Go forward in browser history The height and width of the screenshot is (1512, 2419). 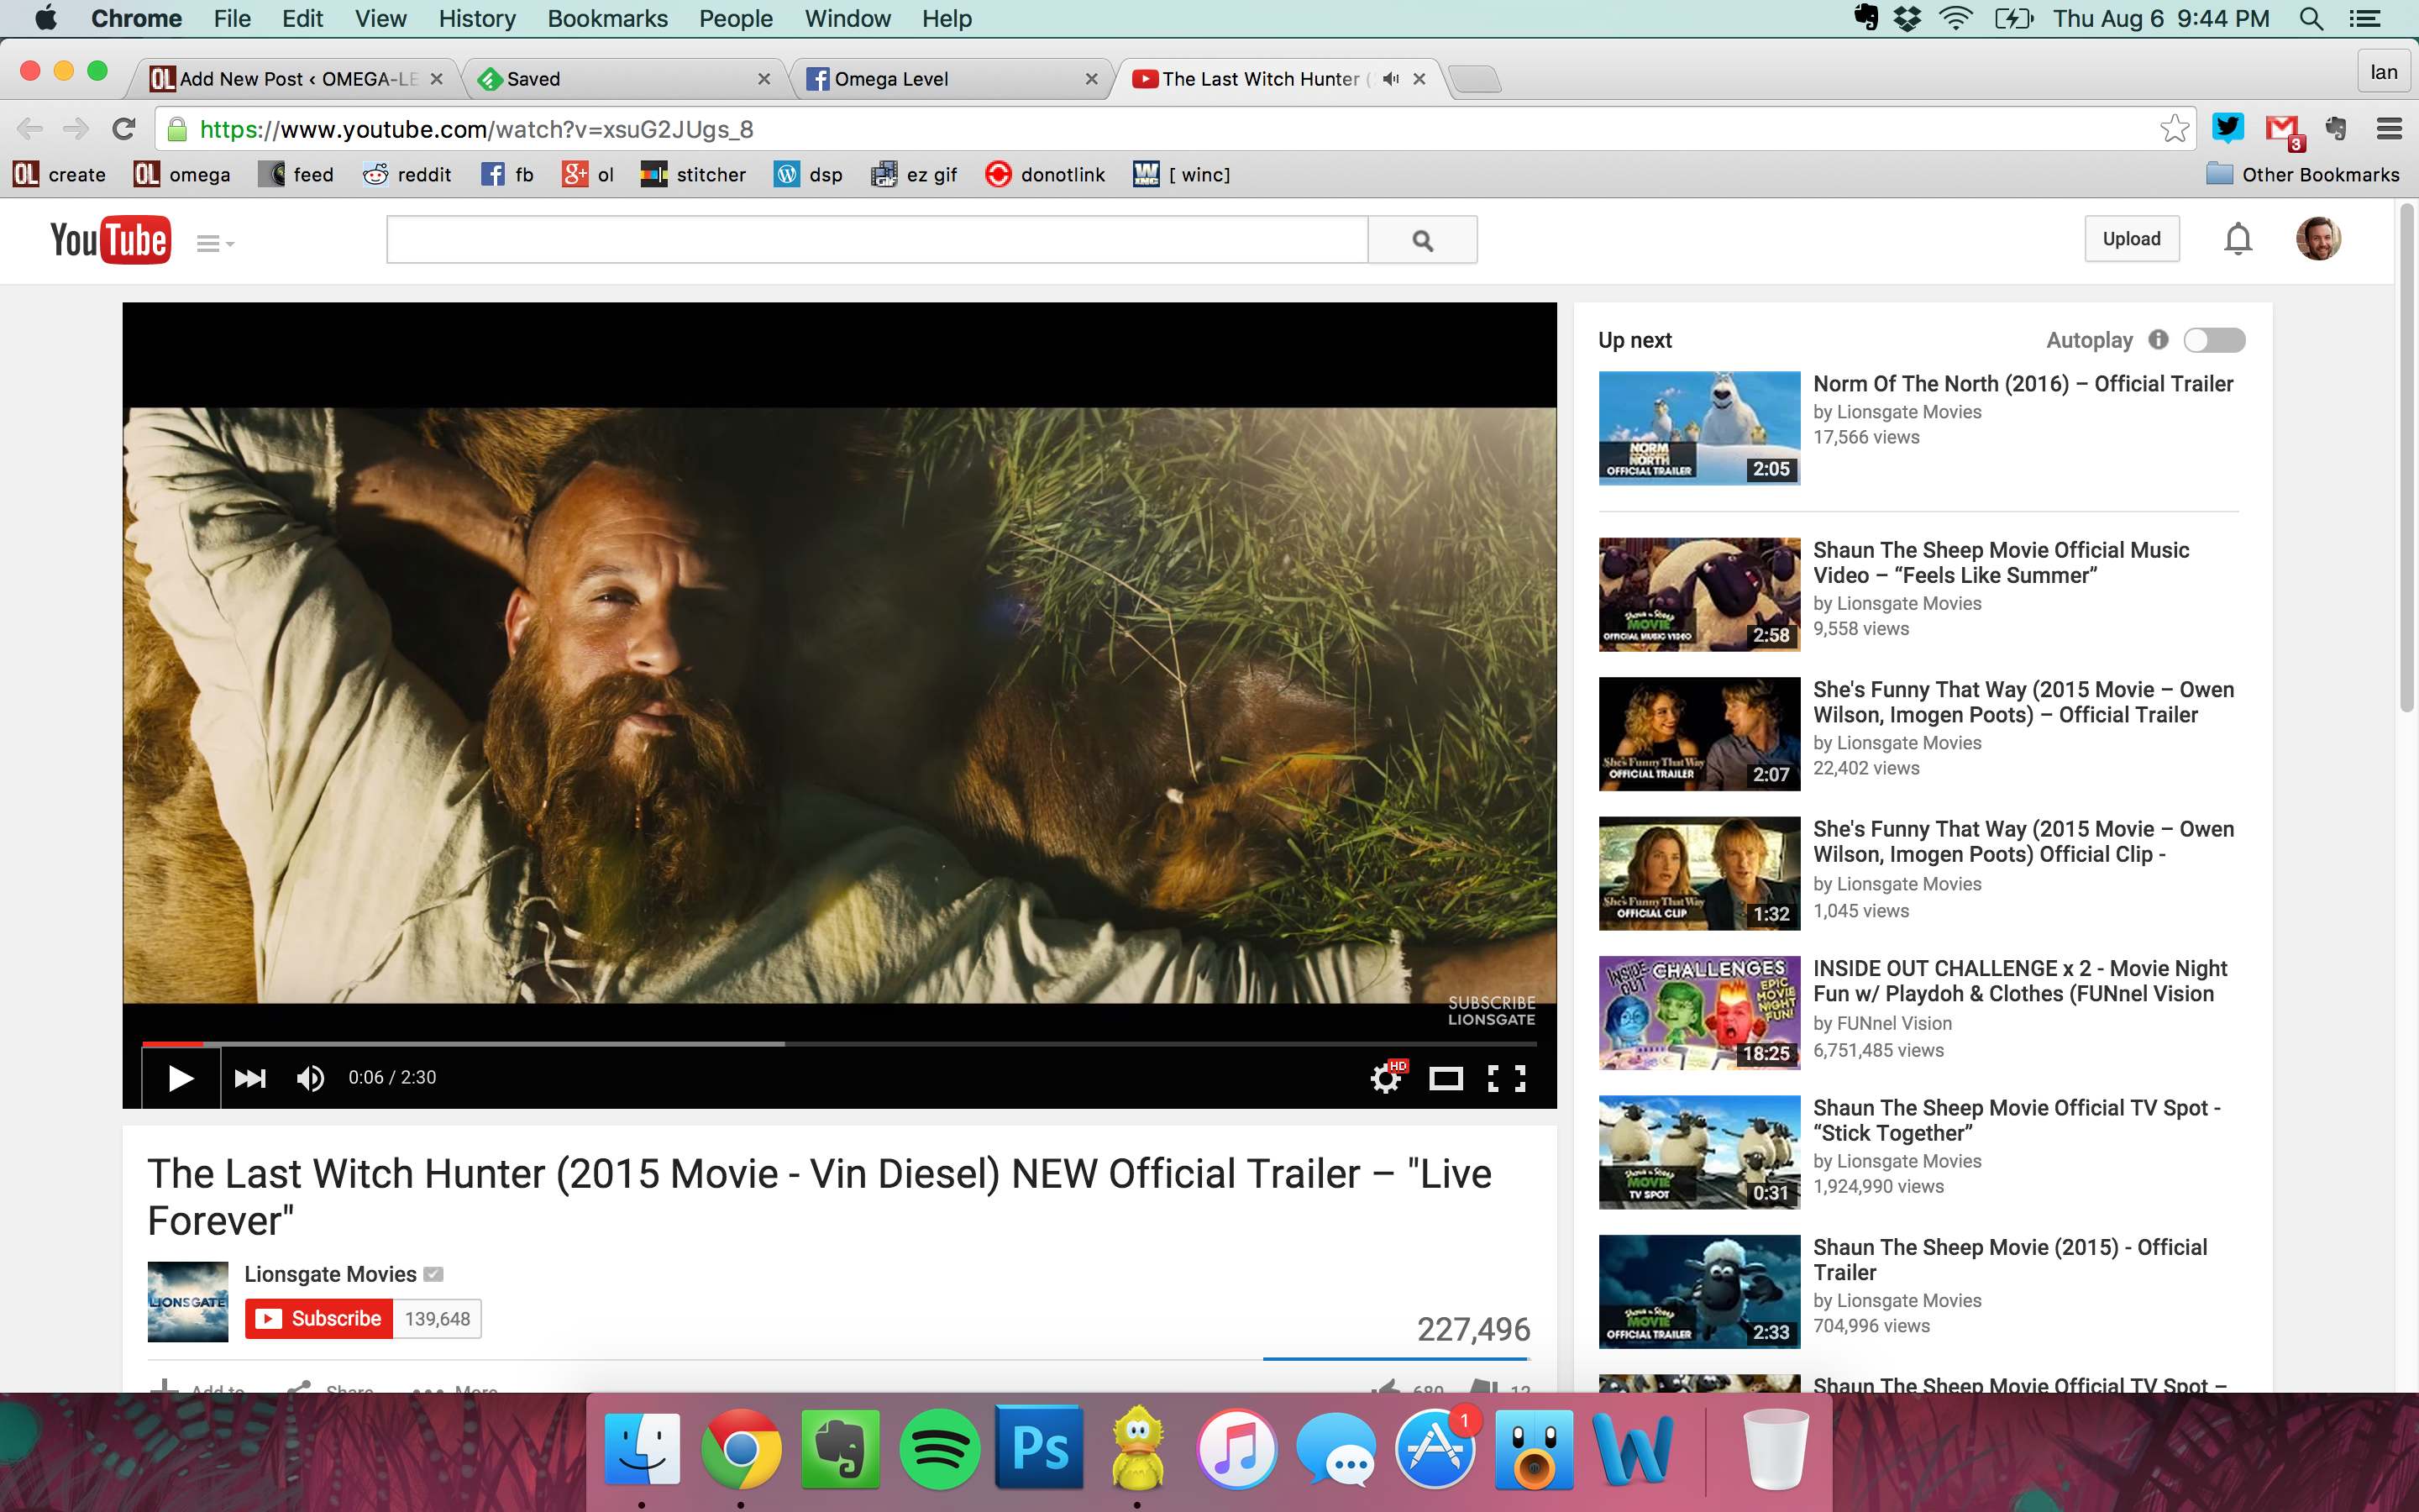point(76,129)
